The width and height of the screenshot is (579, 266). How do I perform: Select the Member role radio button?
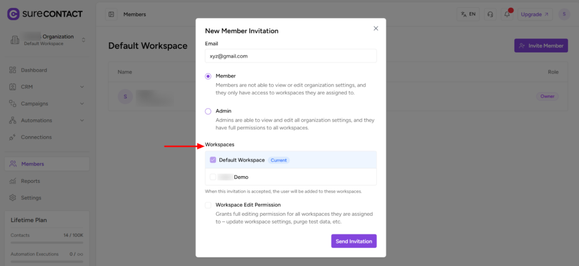click(208, 76)
